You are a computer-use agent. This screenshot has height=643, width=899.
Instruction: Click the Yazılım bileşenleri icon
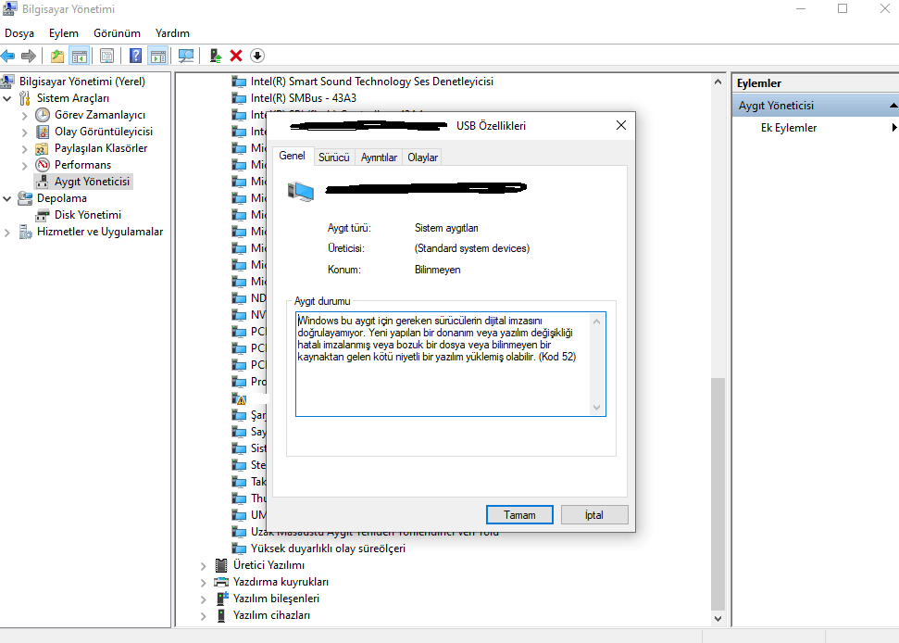[x=222, y=599]
